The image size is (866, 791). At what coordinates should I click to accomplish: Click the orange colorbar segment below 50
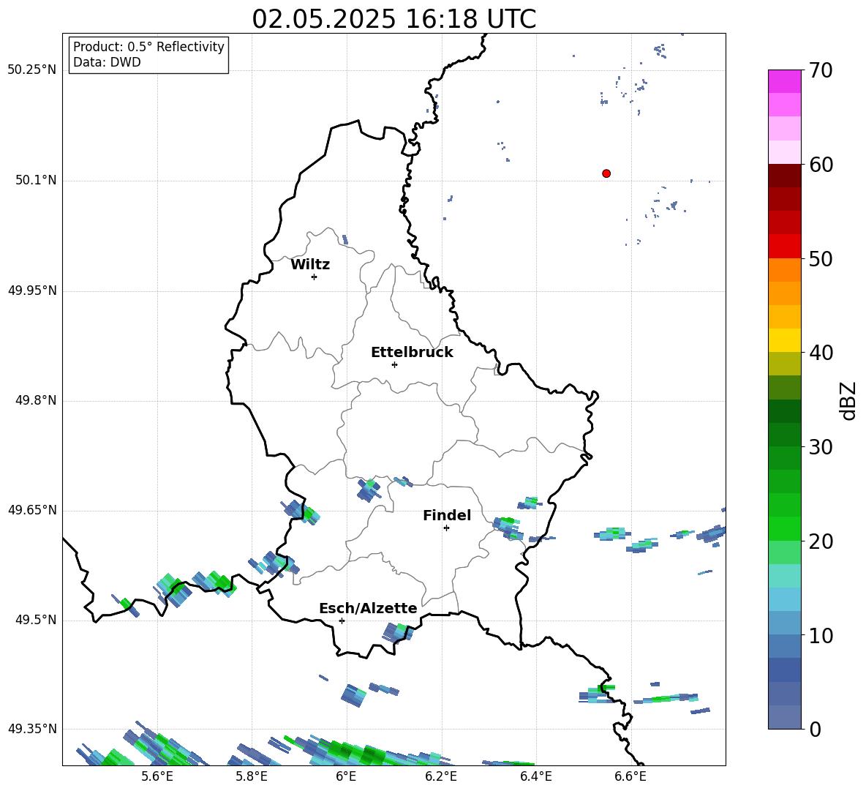[x=784, y=269]
